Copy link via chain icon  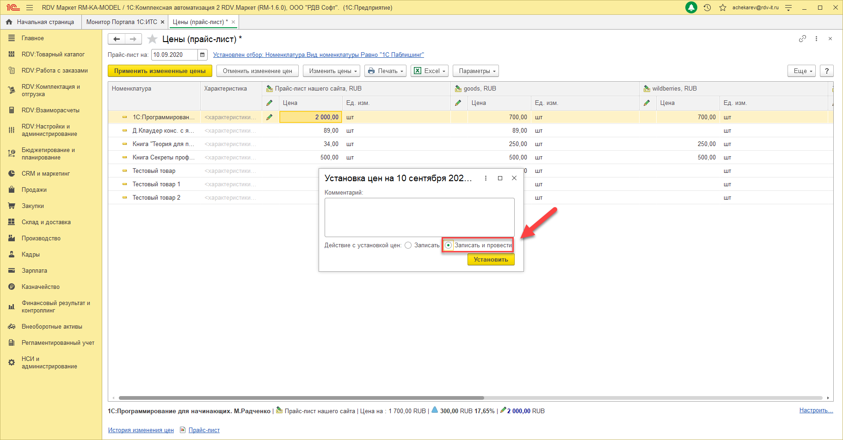click(802, 39)
